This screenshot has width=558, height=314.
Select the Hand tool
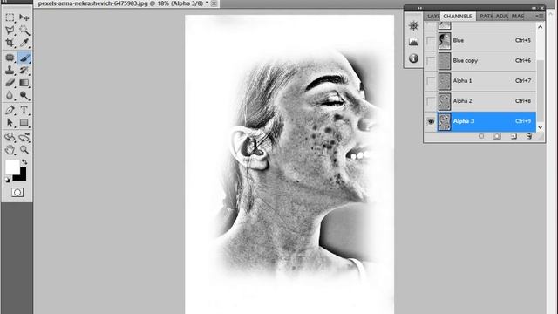pyautogui.click(x=10, y=150)
